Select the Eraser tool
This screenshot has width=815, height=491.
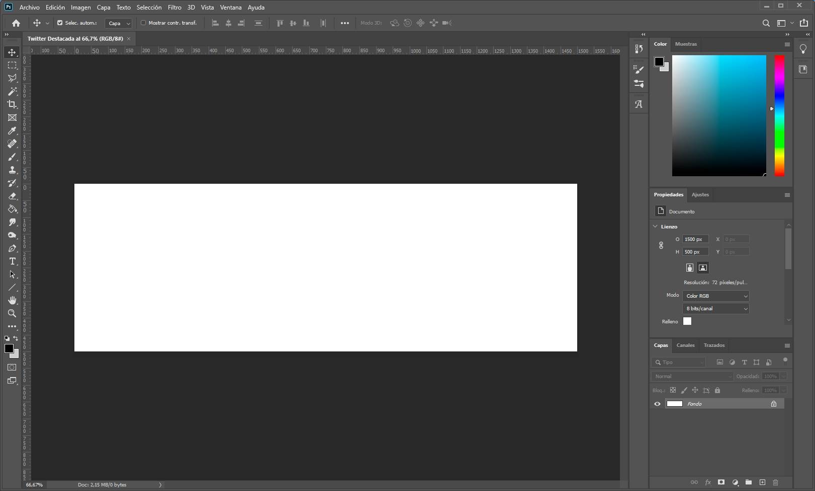coord(12,196)
